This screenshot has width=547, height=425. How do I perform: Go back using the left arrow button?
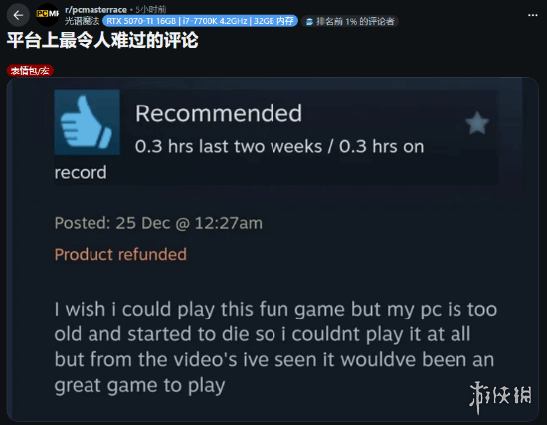click(x=18, y=15)
